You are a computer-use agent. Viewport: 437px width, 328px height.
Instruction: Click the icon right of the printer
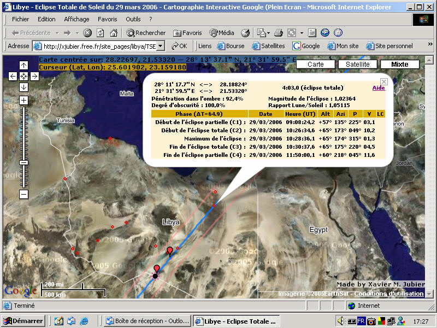[292, 33]
